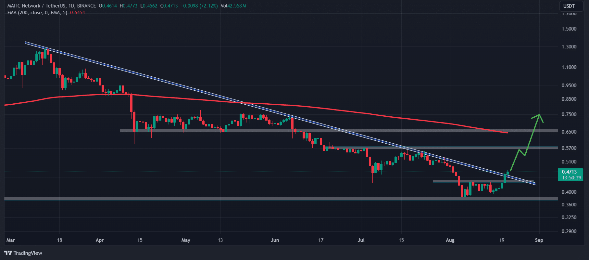Click the low value L0.4562
This screenshot has height=260, width=589.
pos(149,6)
